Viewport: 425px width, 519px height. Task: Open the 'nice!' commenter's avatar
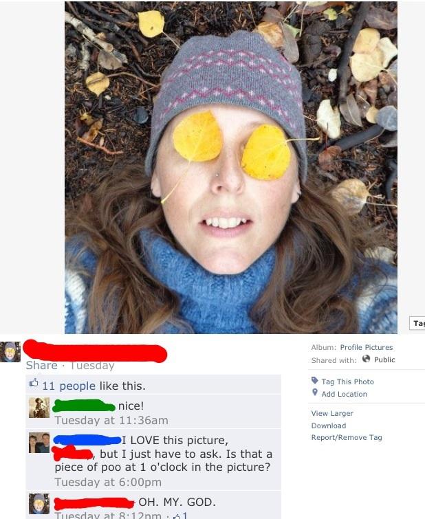[39, 408]
